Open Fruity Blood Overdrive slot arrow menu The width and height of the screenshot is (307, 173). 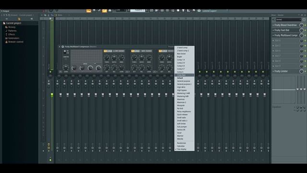click(x=273, y=25)
